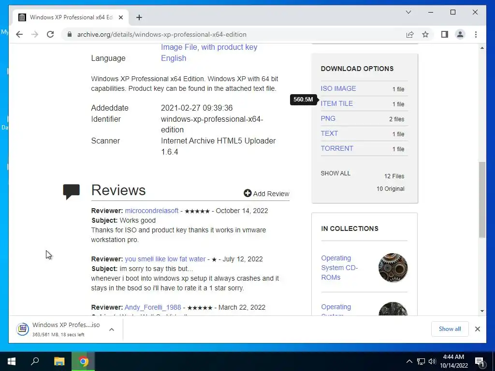Download the TORRENT file
This screenshot has width=495, height=371.
[337, 148]
